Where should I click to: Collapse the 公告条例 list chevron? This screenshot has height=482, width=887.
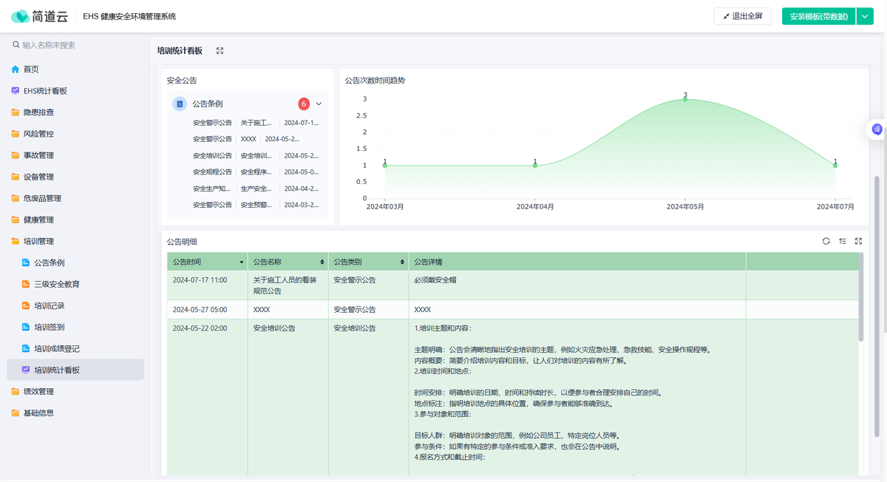(319, 104)
